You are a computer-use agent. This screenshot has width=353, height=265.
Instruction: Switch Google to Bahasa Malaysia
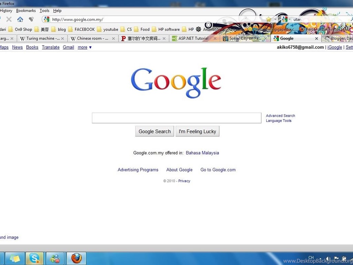click(x=202, y=153)
